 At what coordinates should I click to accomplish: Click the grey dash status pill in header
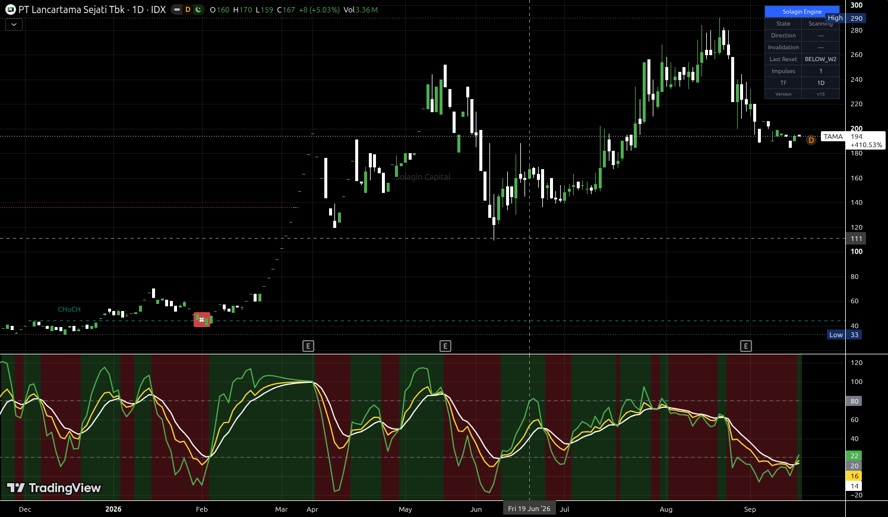point(176,9)
